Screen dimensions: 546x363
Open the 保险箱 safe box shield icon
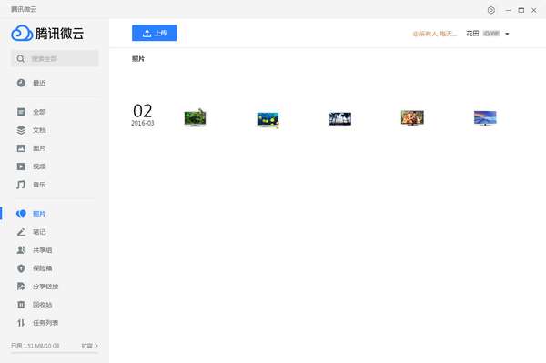coord(21,268)
